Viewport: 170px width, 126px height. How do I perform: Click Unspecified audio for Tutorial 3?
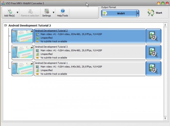(47, 54)
